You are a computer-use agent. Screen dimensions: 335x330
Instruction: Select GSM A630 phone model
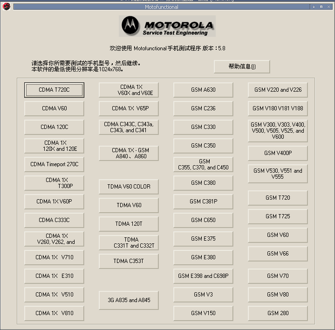coord(203,90)
